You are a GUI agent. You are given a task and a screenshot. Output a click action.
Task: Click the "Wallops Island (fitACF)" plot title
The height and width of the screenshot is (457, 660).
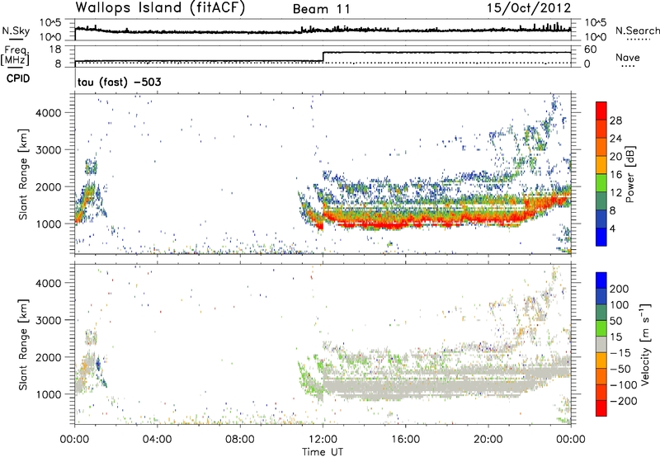click(160, 8)
